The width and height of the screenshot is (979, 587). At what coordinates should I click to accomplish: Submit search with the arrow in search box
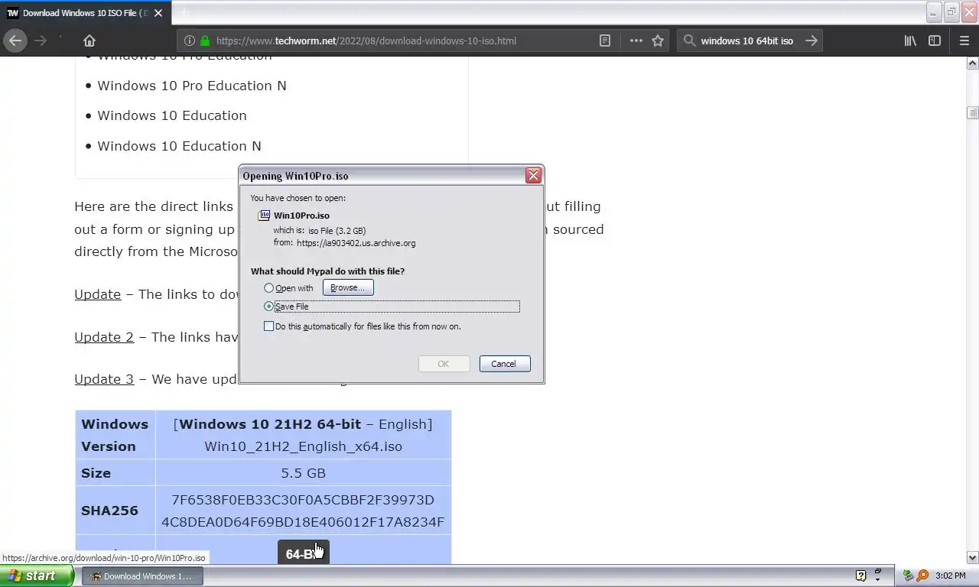(x=811, y=41)
